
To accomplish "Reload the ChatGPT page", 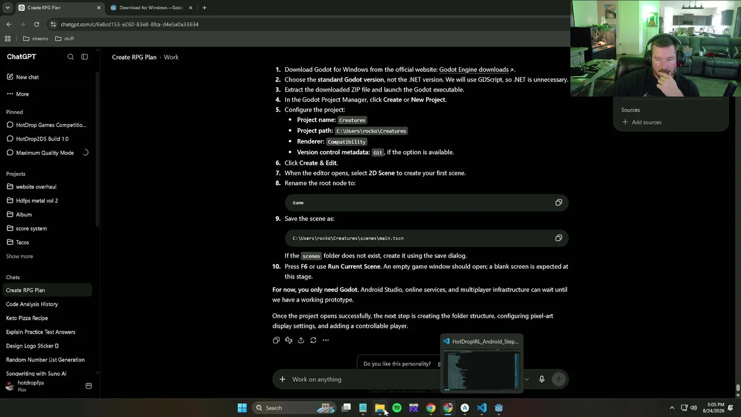I will point(36,24).
